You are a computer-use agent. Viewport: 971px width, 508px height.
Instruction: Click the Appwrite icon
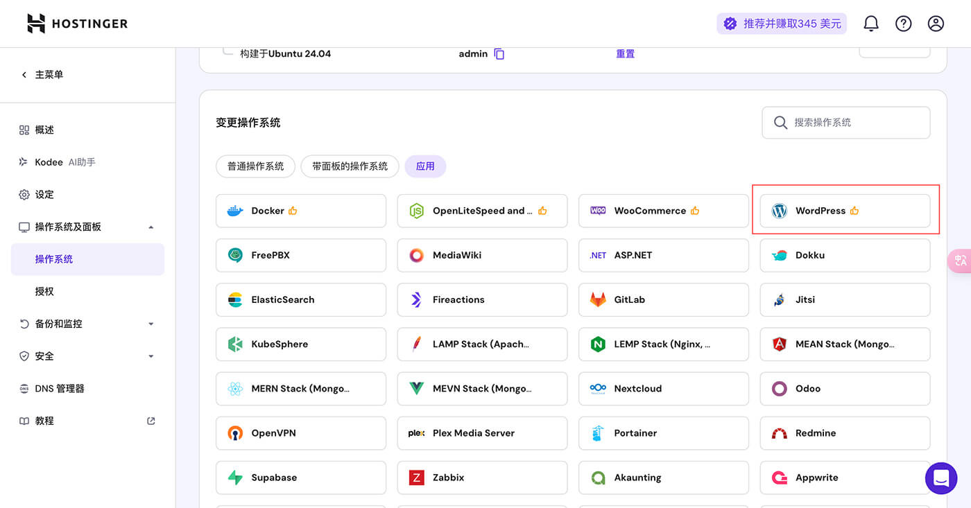pos(779,478)
